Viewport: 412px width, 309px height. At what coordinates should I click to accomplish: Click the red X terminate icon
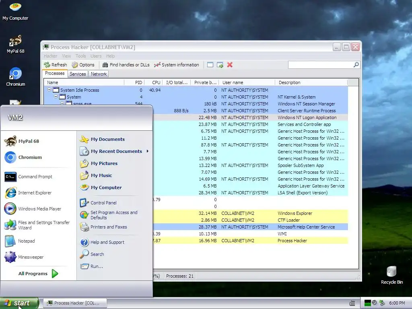coord(230,65)
